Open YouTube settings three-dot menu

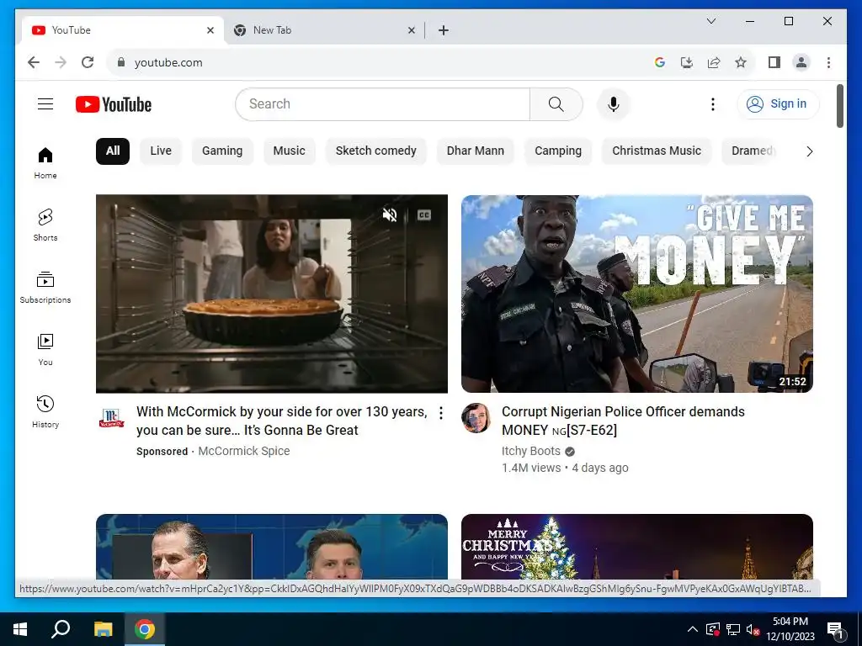pos(712,104)
